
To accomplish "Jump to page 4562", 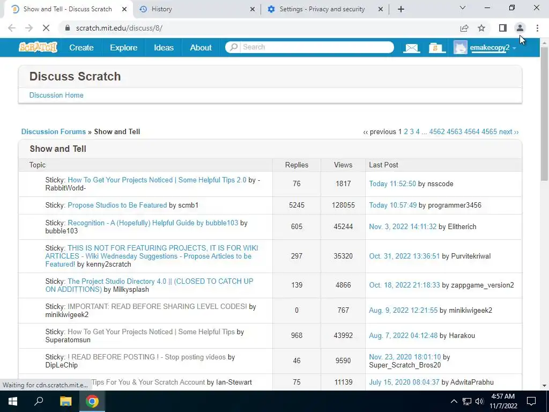I will pos(437,132).
